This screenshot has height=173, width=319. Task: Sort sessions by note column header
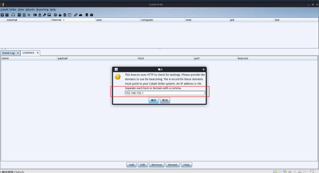pos(207,20)
